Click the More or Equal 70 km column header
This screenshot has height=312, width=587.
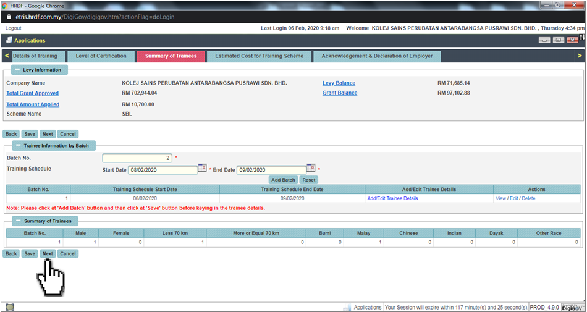click(x=256, y=233)
